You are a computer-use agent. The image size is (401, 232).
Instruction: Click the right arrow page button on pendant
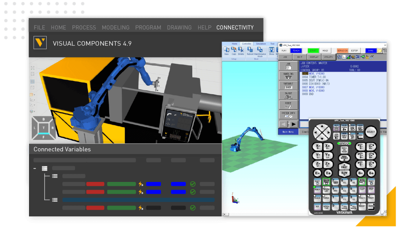point(293,124)
